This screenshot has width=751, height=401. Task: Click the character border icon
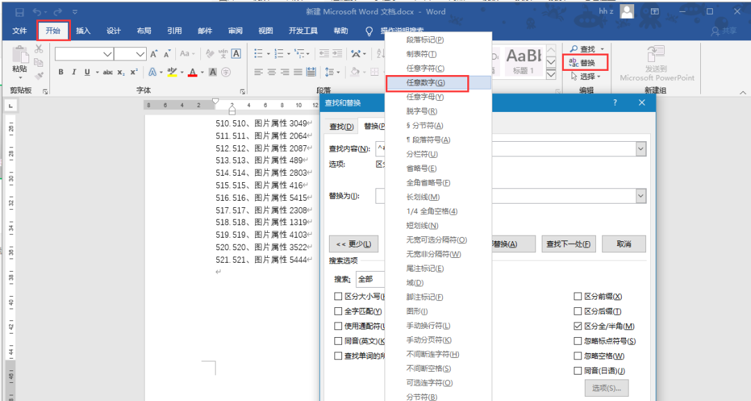point(236,54)
